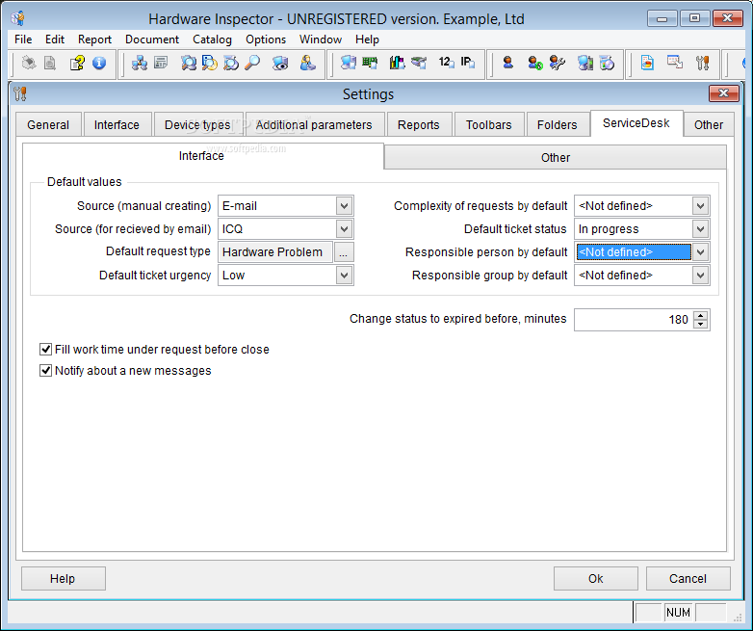Open the Report menu

pos(94,39)
